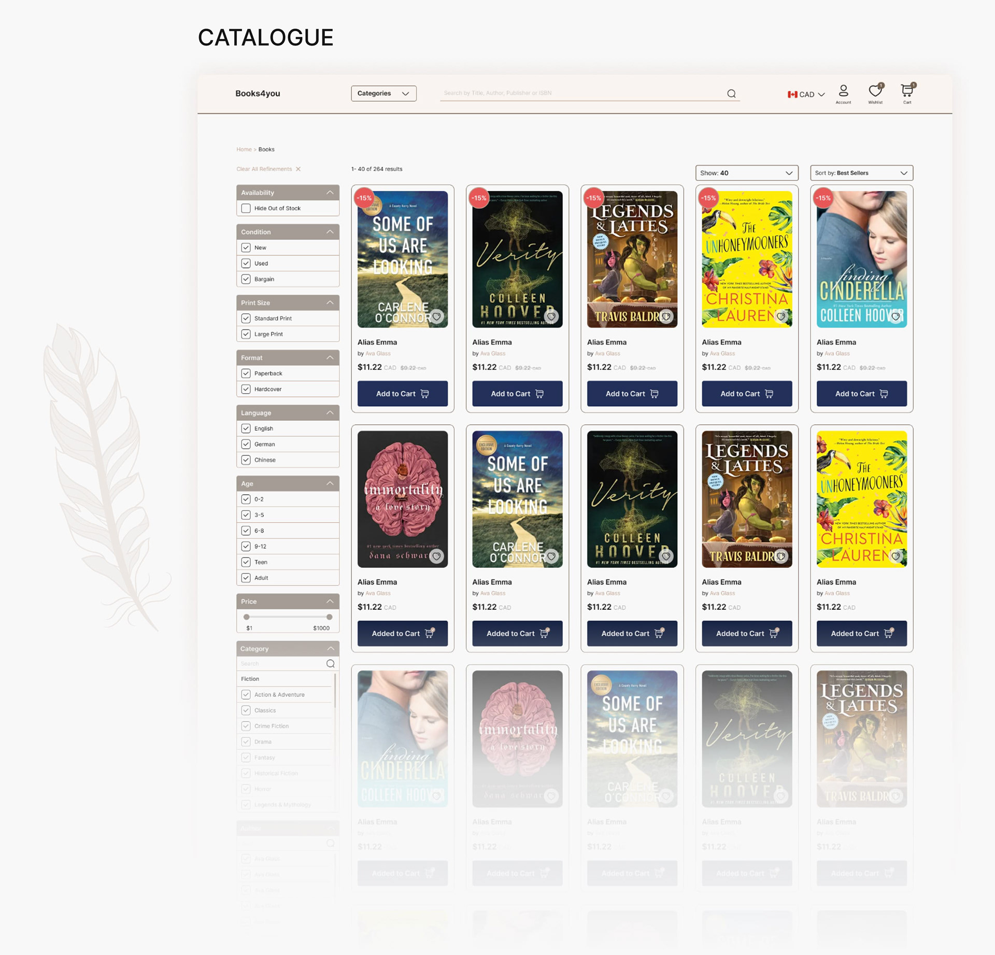Click heart icon on Immortality book cover
The width and height of the screenshot is (995, 955).
[x=437, y=556]
